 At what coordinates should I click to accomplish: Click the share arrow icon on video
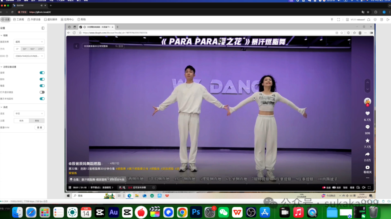(367, 154)
